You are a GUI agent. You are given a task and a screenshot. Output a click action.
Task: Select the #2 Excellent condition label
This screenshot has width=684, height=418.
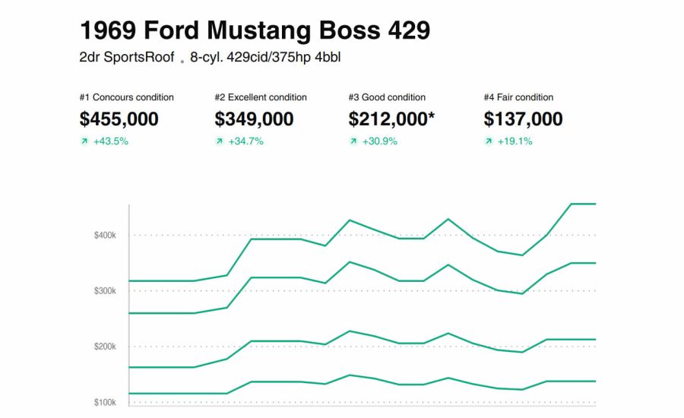(261, 97)
